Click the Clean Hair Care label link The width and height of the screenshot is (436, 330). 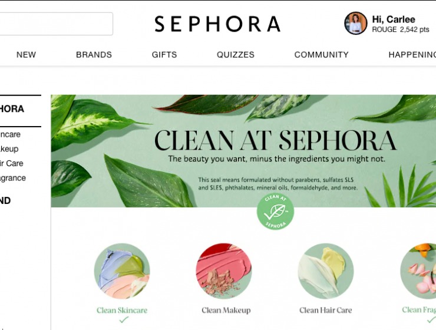326,311
